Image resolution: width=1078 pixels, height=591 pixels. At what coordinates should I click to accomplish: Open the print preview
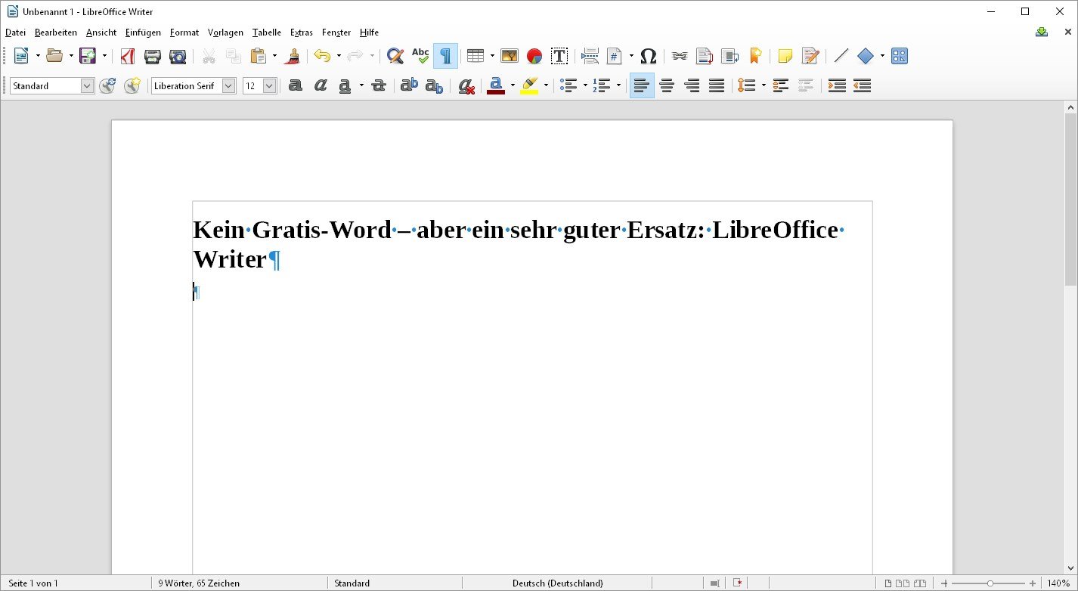[178, 56]
